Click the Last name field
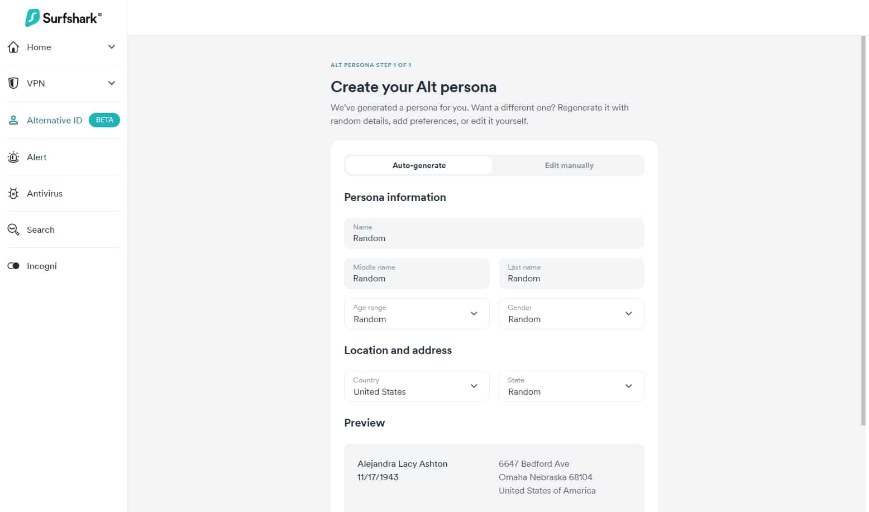The width and height of the screenshot is (869, 512). click(x=571, y=274)
